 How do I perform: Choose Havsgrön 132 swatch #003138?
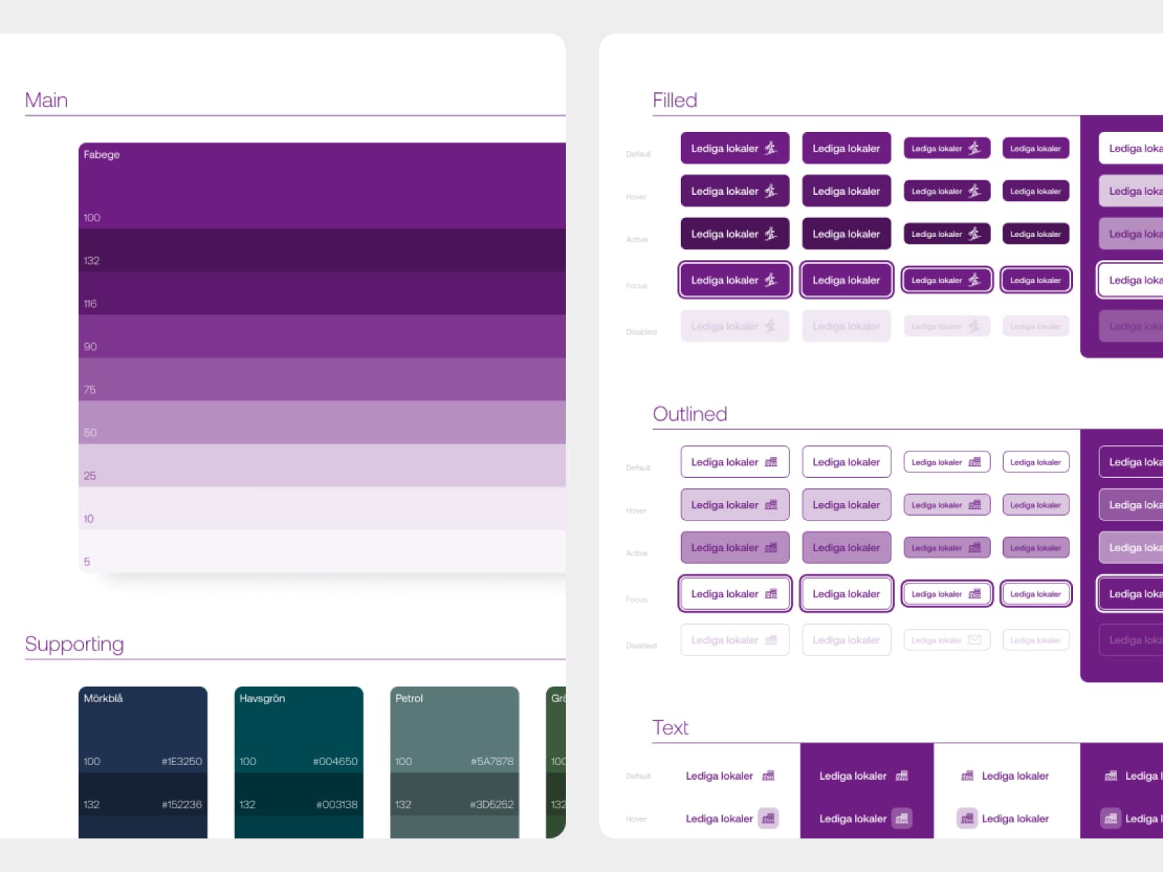point(299,794)
